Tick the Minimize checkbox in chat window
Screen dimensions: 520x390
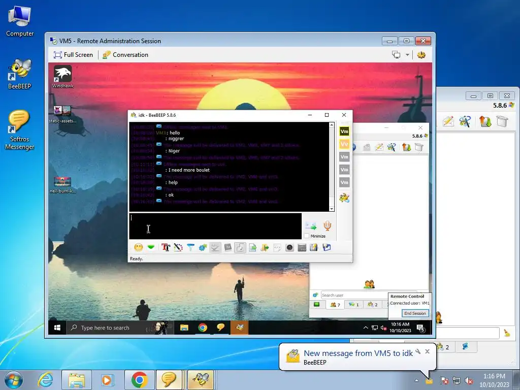pos(307,236)
